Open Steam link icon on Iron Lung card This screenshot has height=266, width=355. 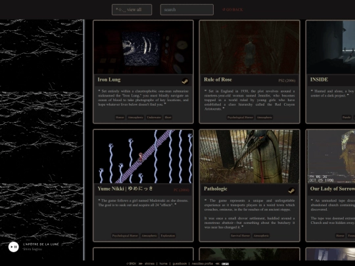point(185,81)
